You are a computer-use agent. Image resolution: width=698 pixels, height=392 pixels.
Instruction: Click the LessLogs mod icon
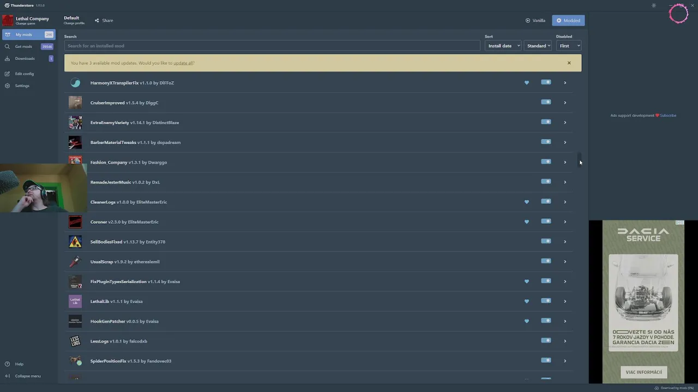[75, 341]
